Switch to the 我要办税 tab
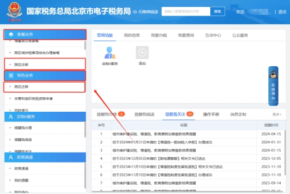Viewport: 290px width, 194px height. pos(159,35)
